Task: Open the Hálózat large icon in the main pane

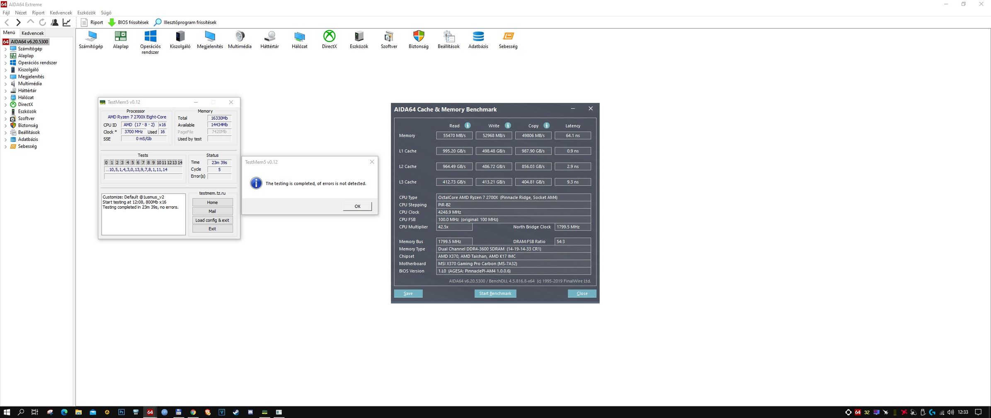Action: [299, 40]
